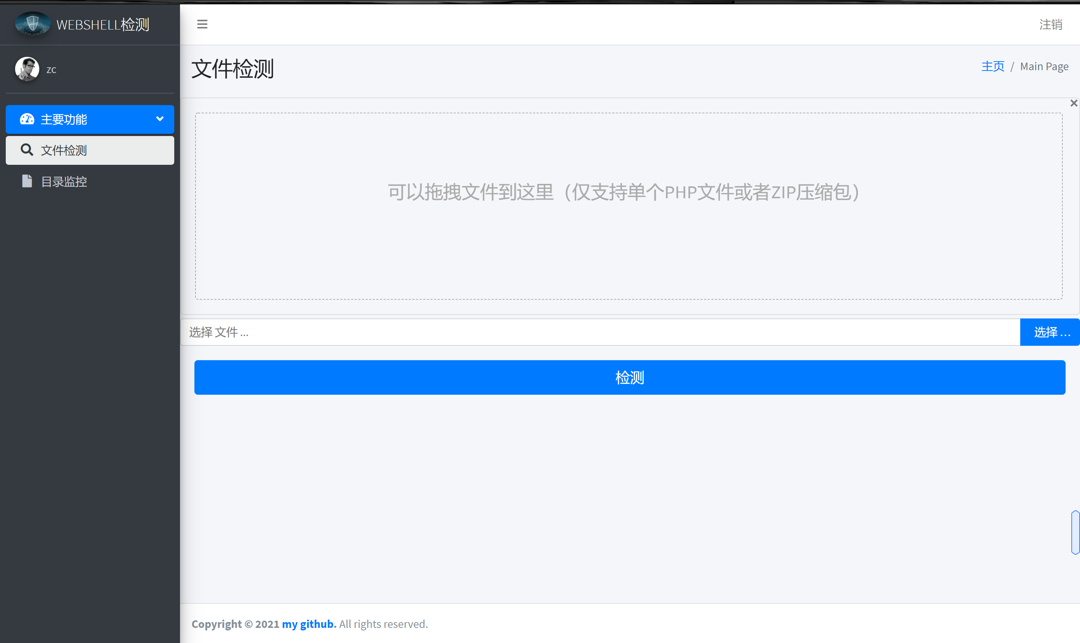Click the hamburger menu toggle icon
Viewport: 1080px width, 643px height.
(202, 24)
